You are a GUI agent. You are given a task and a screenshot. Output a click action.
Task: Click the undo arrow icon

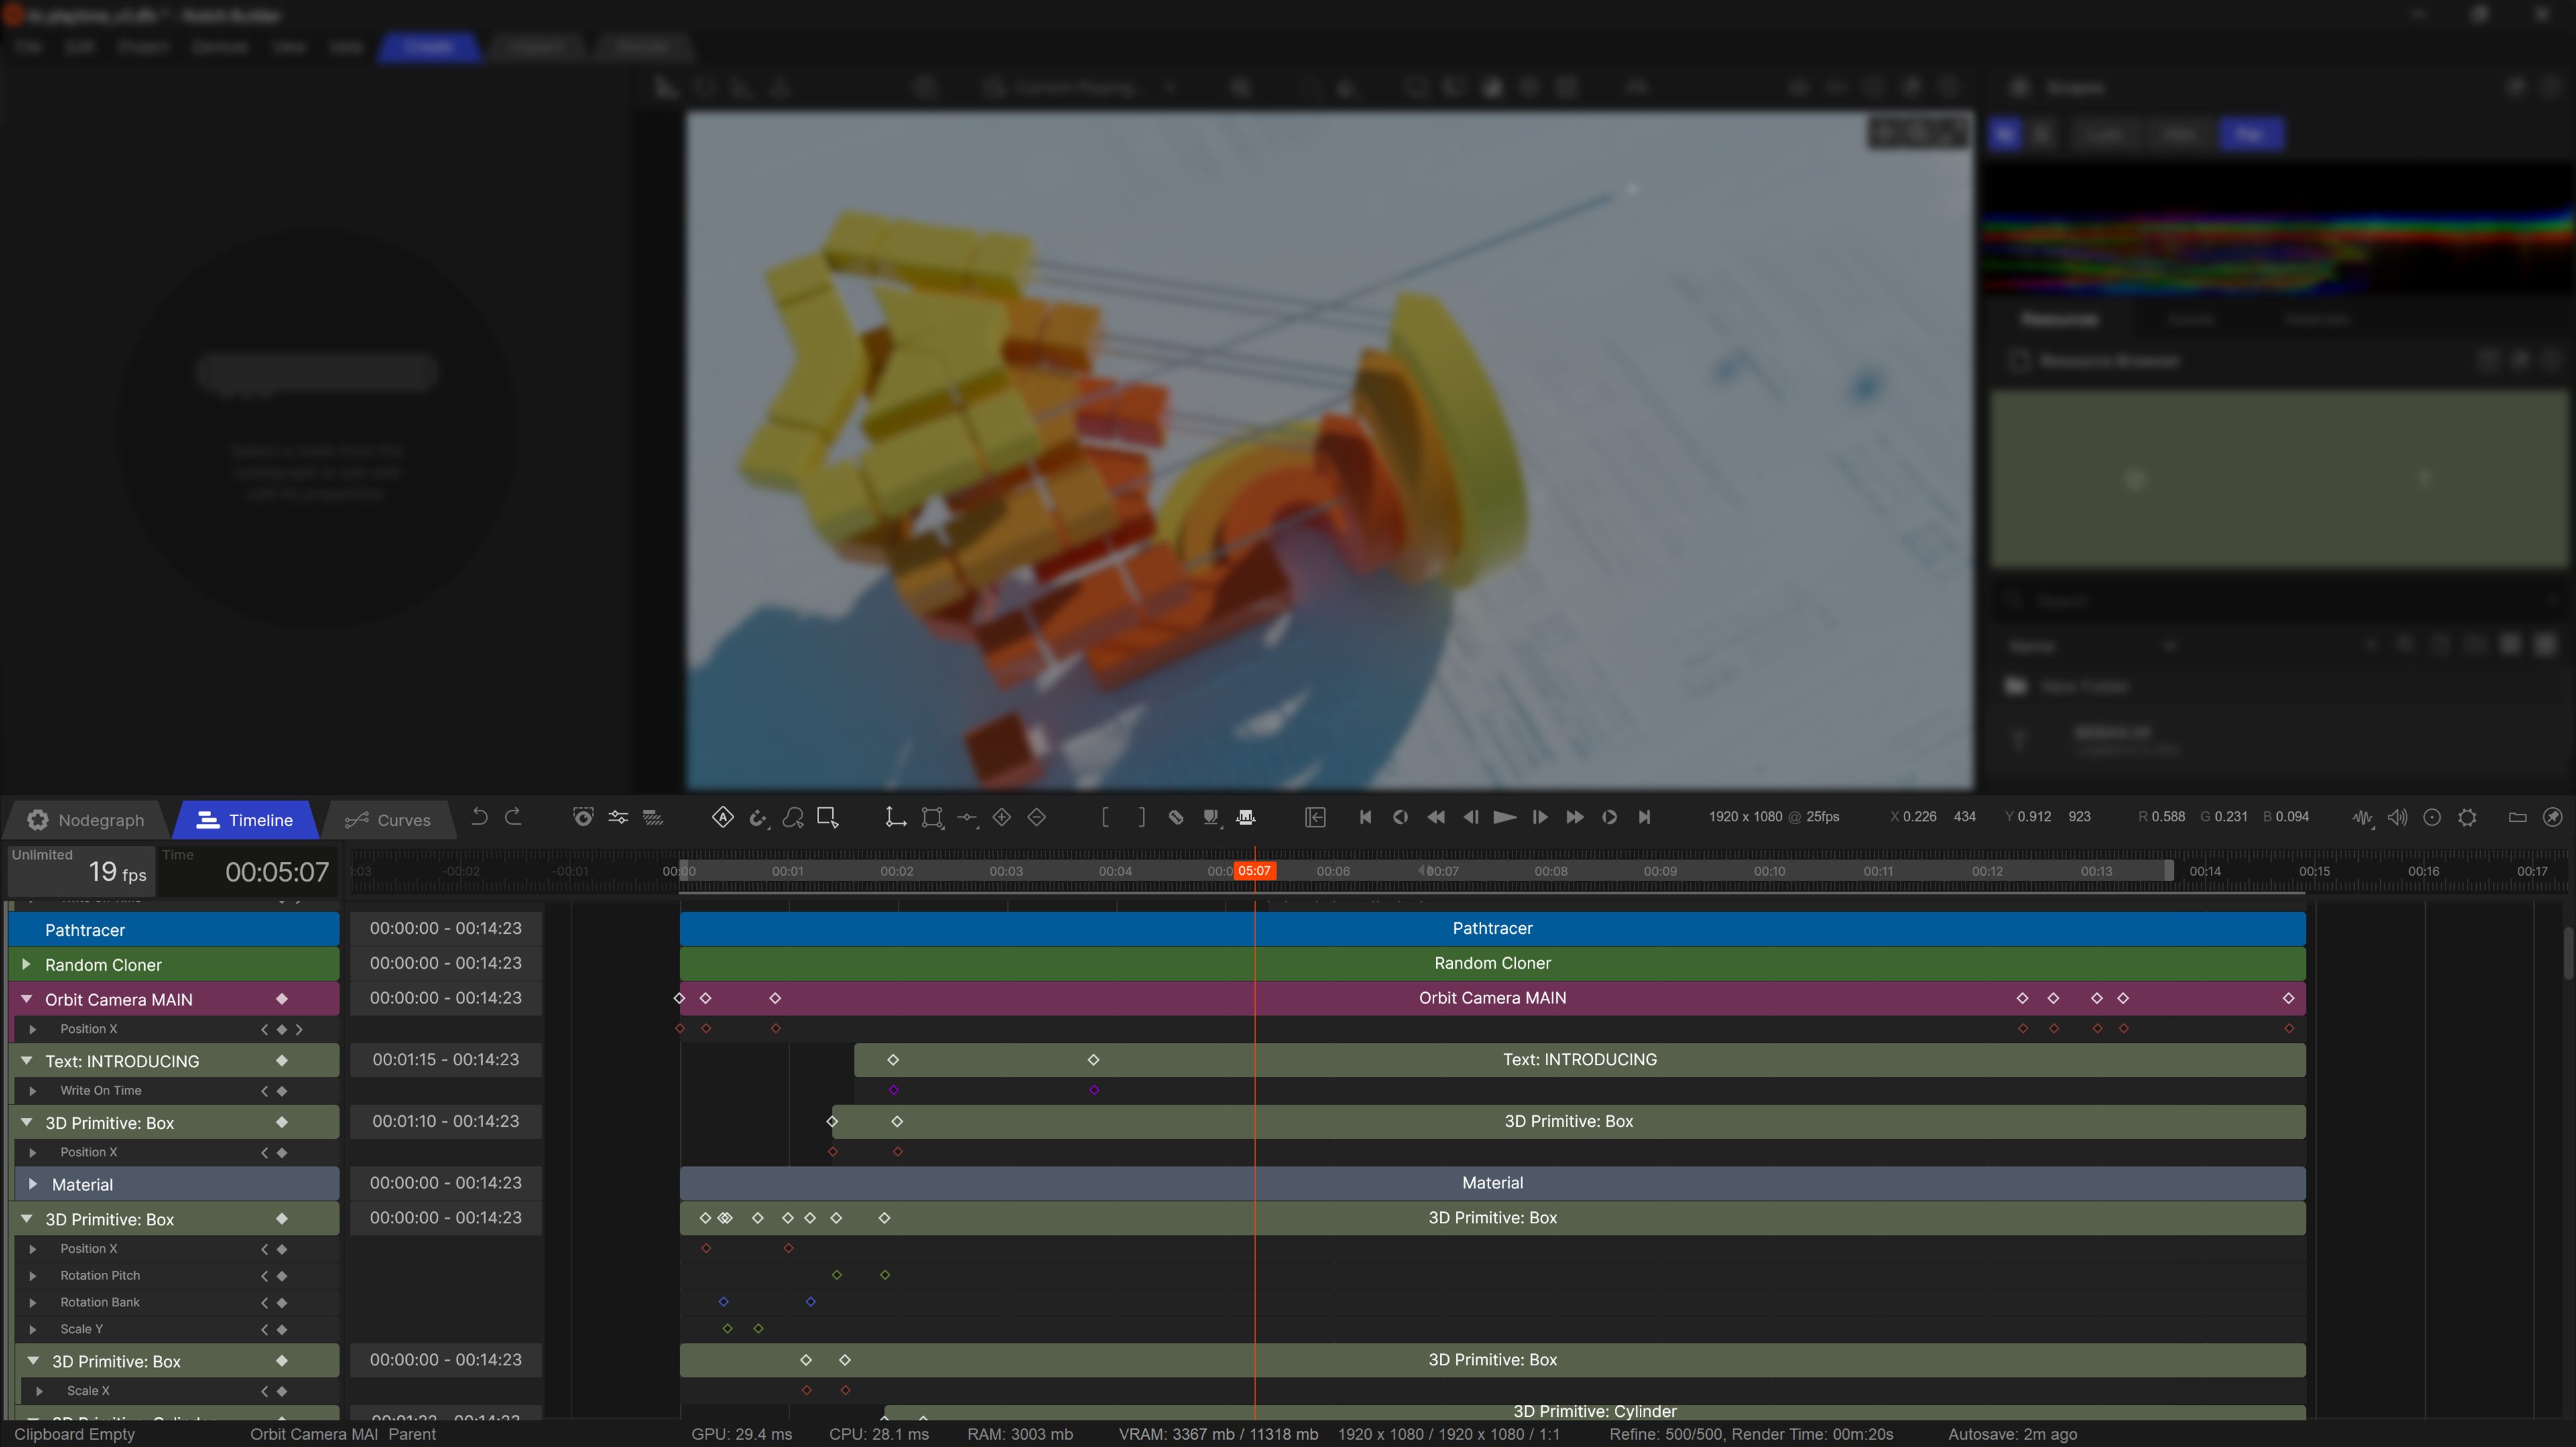479,817
